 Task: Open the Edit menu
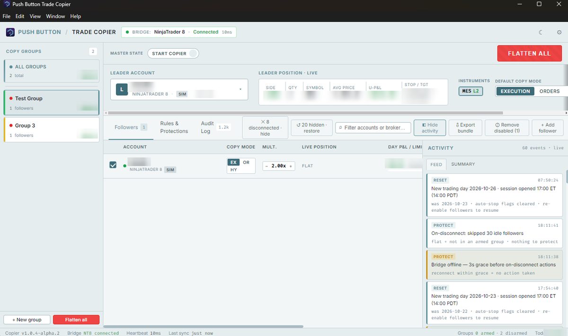(20, 16)
